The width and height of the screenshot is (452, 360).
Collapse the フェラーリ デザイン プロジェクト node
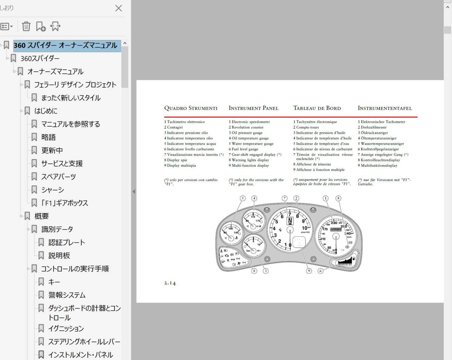coord(21,84)
